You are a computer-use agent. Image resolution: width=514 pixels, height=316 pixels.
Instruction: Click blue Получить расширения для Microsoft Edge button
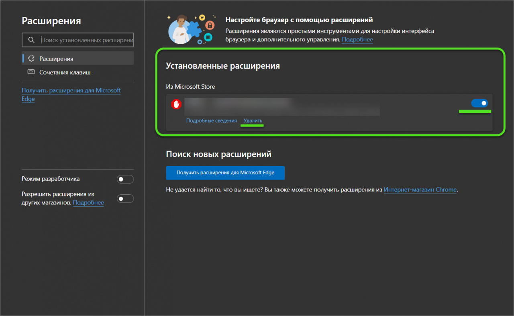(225, 173)
